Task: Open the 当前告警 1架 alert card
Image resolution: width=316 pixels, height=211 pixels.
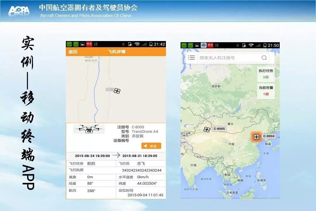Action: (x=266, y=91)
